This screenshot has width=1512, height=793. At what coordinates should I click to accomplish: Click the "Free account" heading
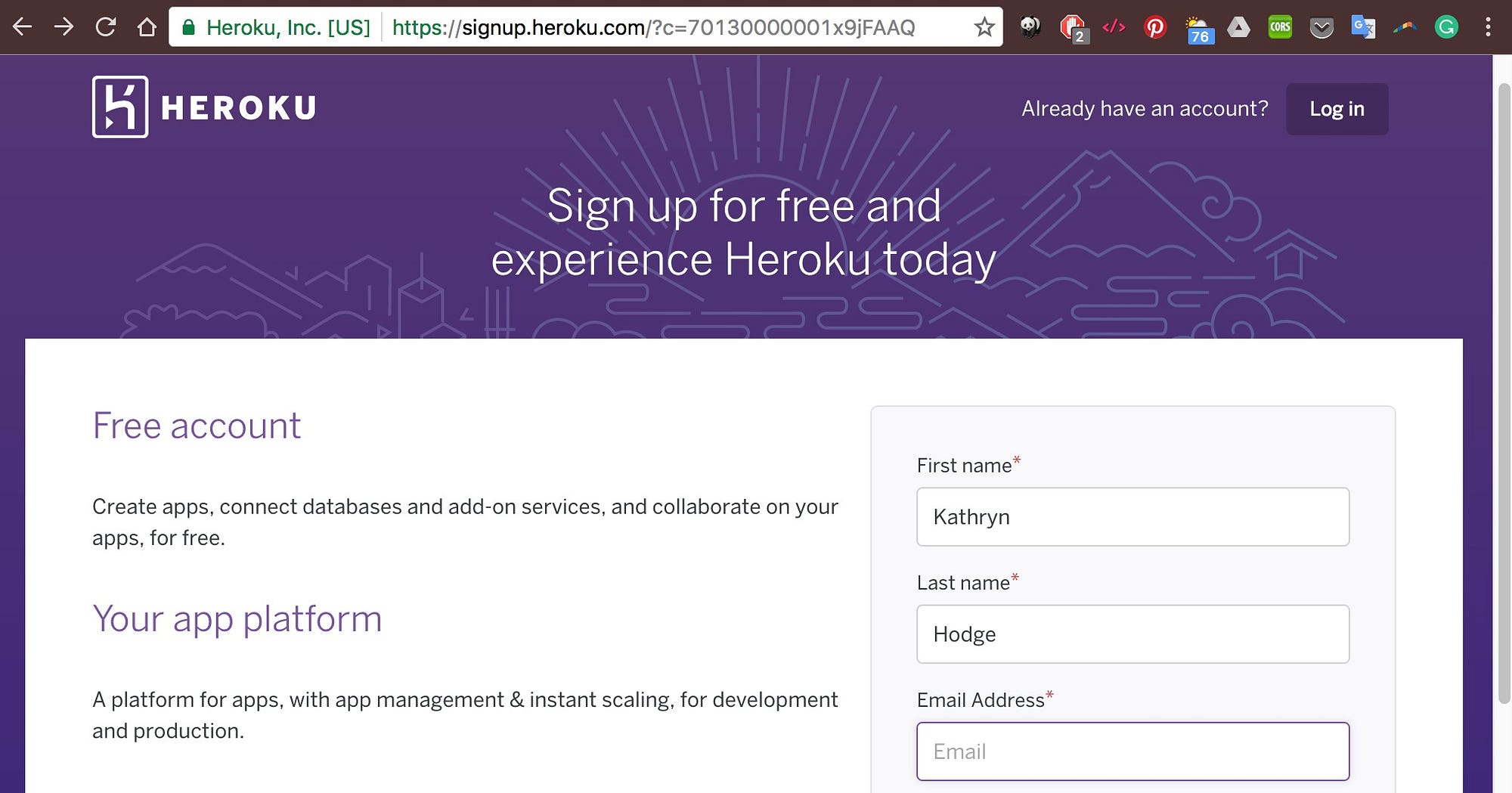[x=197, y=426]
